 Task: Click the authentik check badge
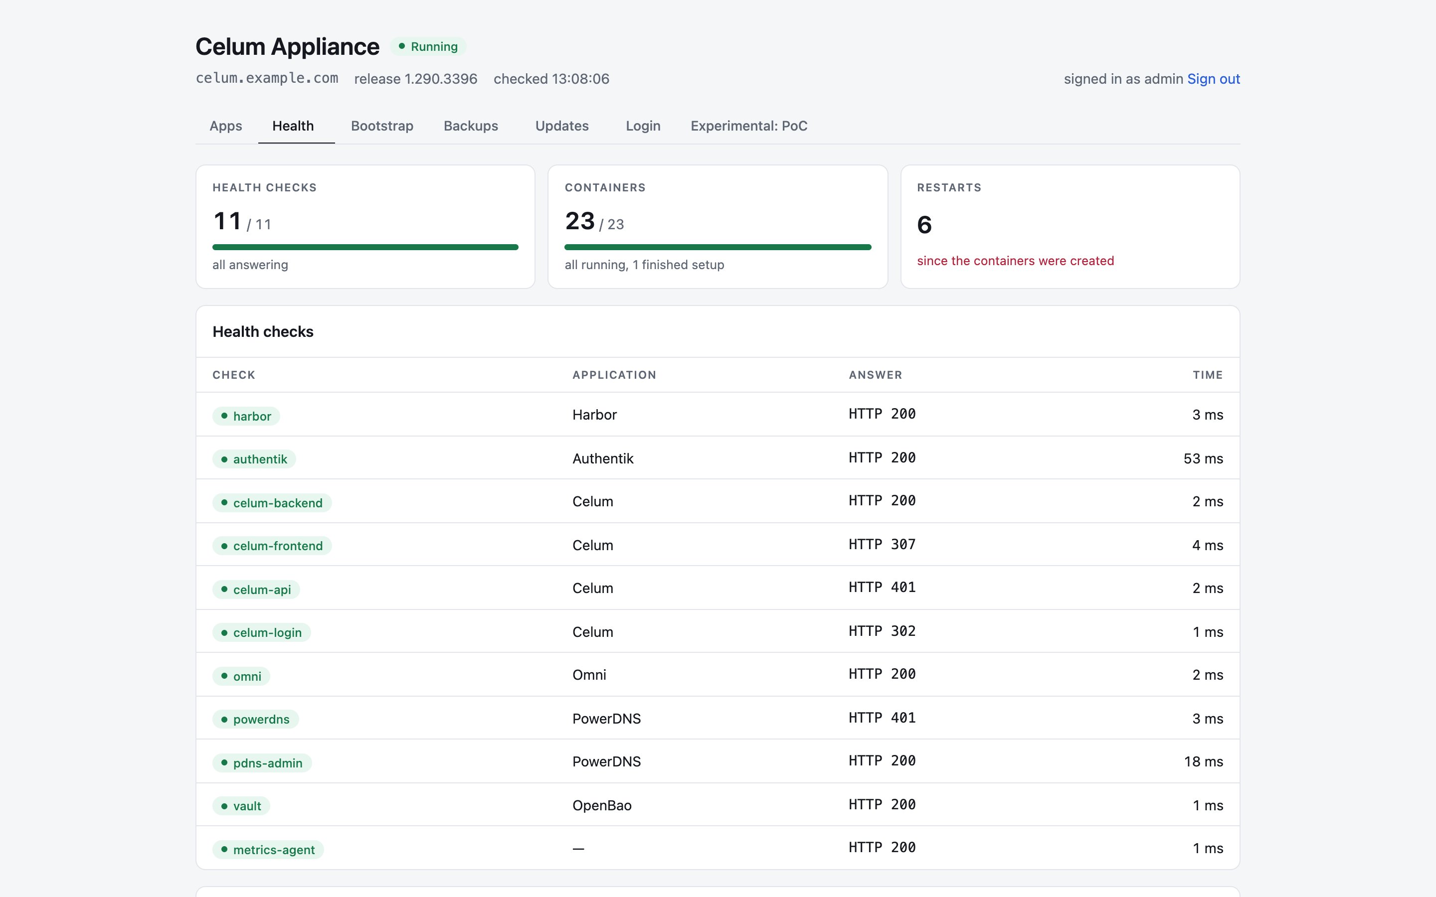coord(254,459)
